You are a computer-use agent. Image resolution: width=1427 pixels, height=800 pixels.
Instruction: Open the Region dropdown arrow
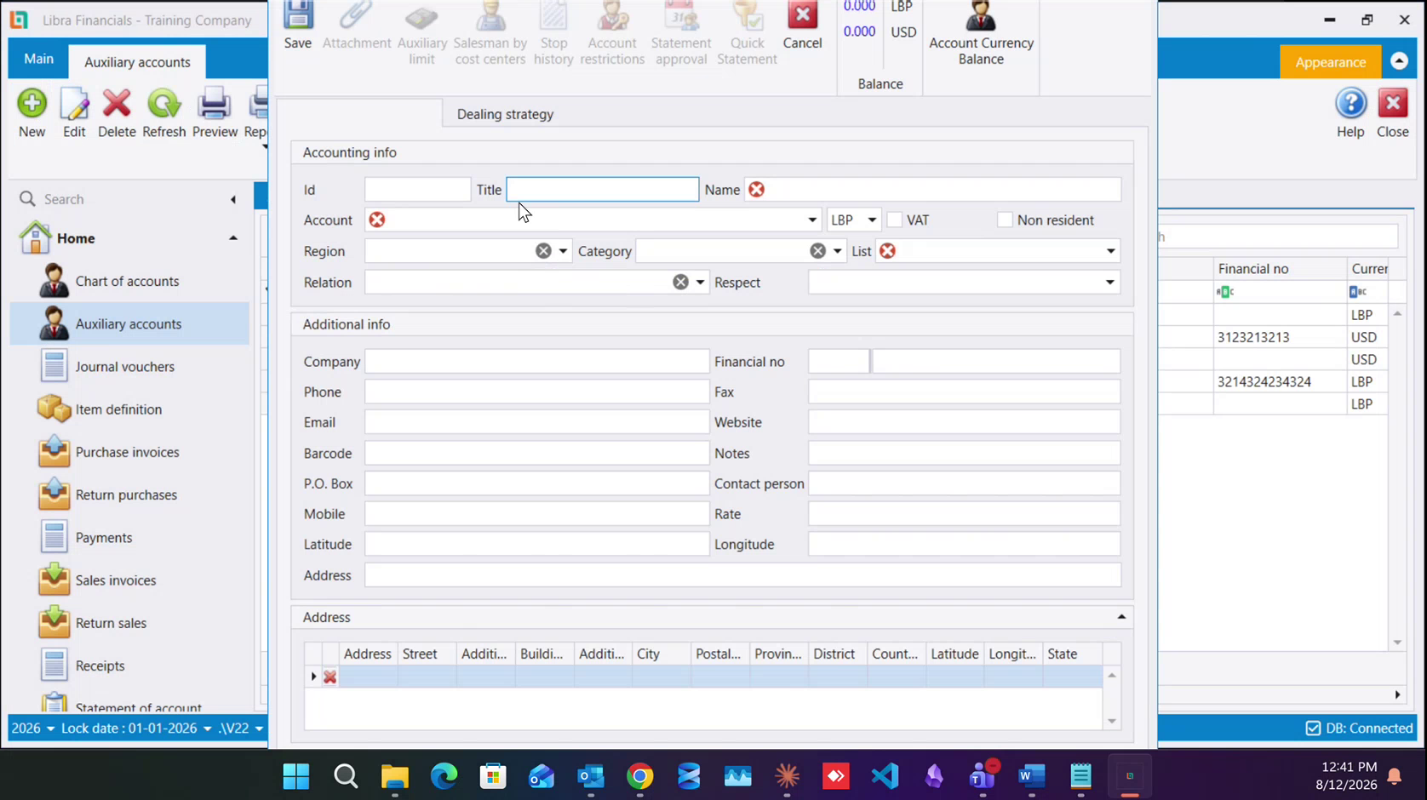point(563,251)
